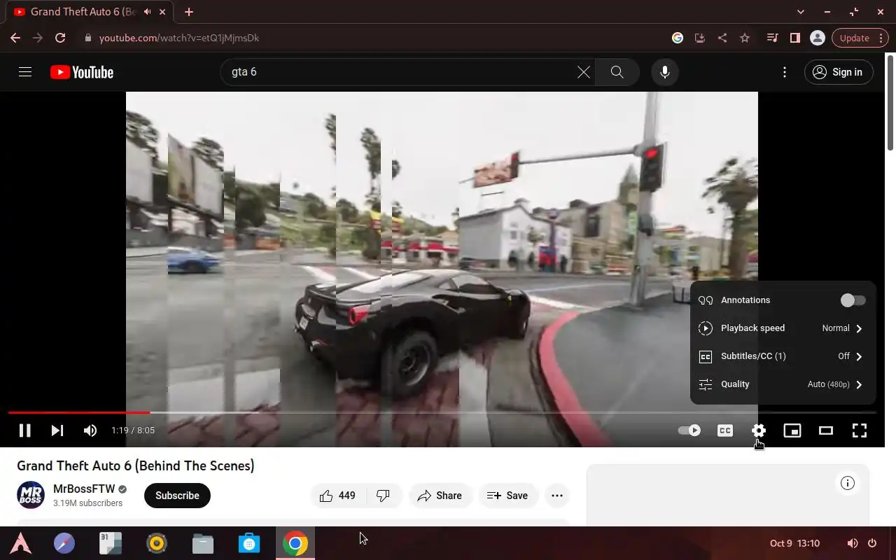The height and width of the screenshot is (560, 896).
Task: Dislike the video
Action: pos(384,496)
